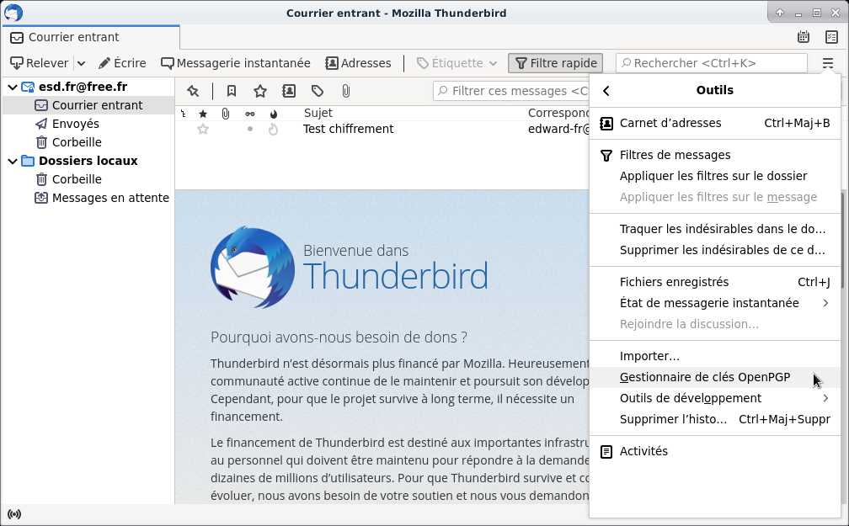Screen dimensions: 849x526
Task: Sort by junk flame column header
Action: (274, 113)
